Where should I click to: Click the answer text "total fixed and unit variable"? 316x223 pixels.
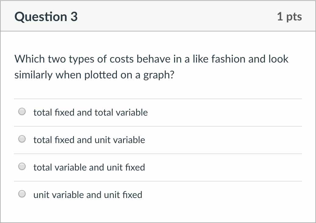click(x=89, y=140)
